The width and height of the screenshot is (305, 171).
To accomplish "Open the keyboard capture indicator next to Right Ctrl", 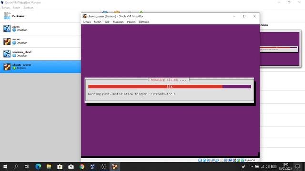I will tap(243, 161).
